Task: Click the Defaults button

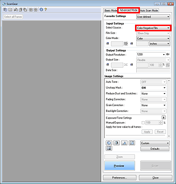Action: tap(155, 149)
